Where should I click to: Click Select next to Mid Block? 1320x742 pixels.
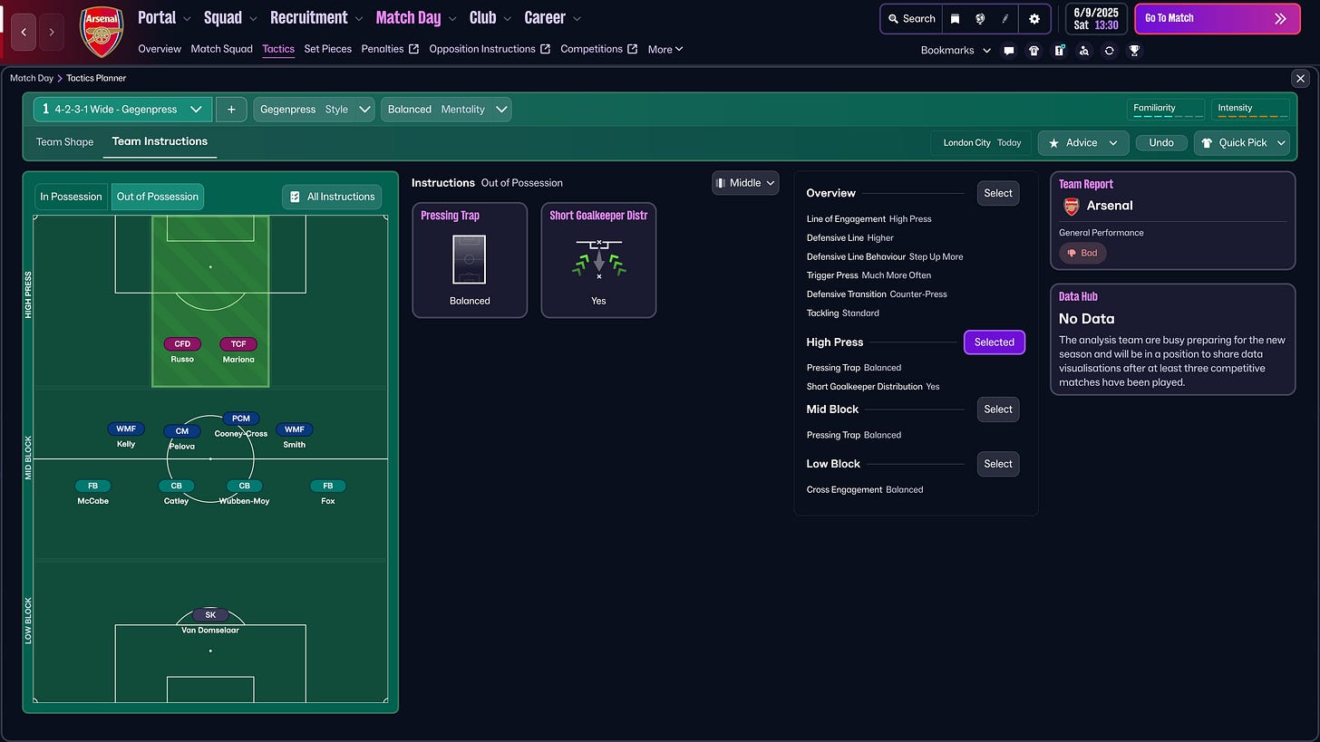click(x=998, y=410)
